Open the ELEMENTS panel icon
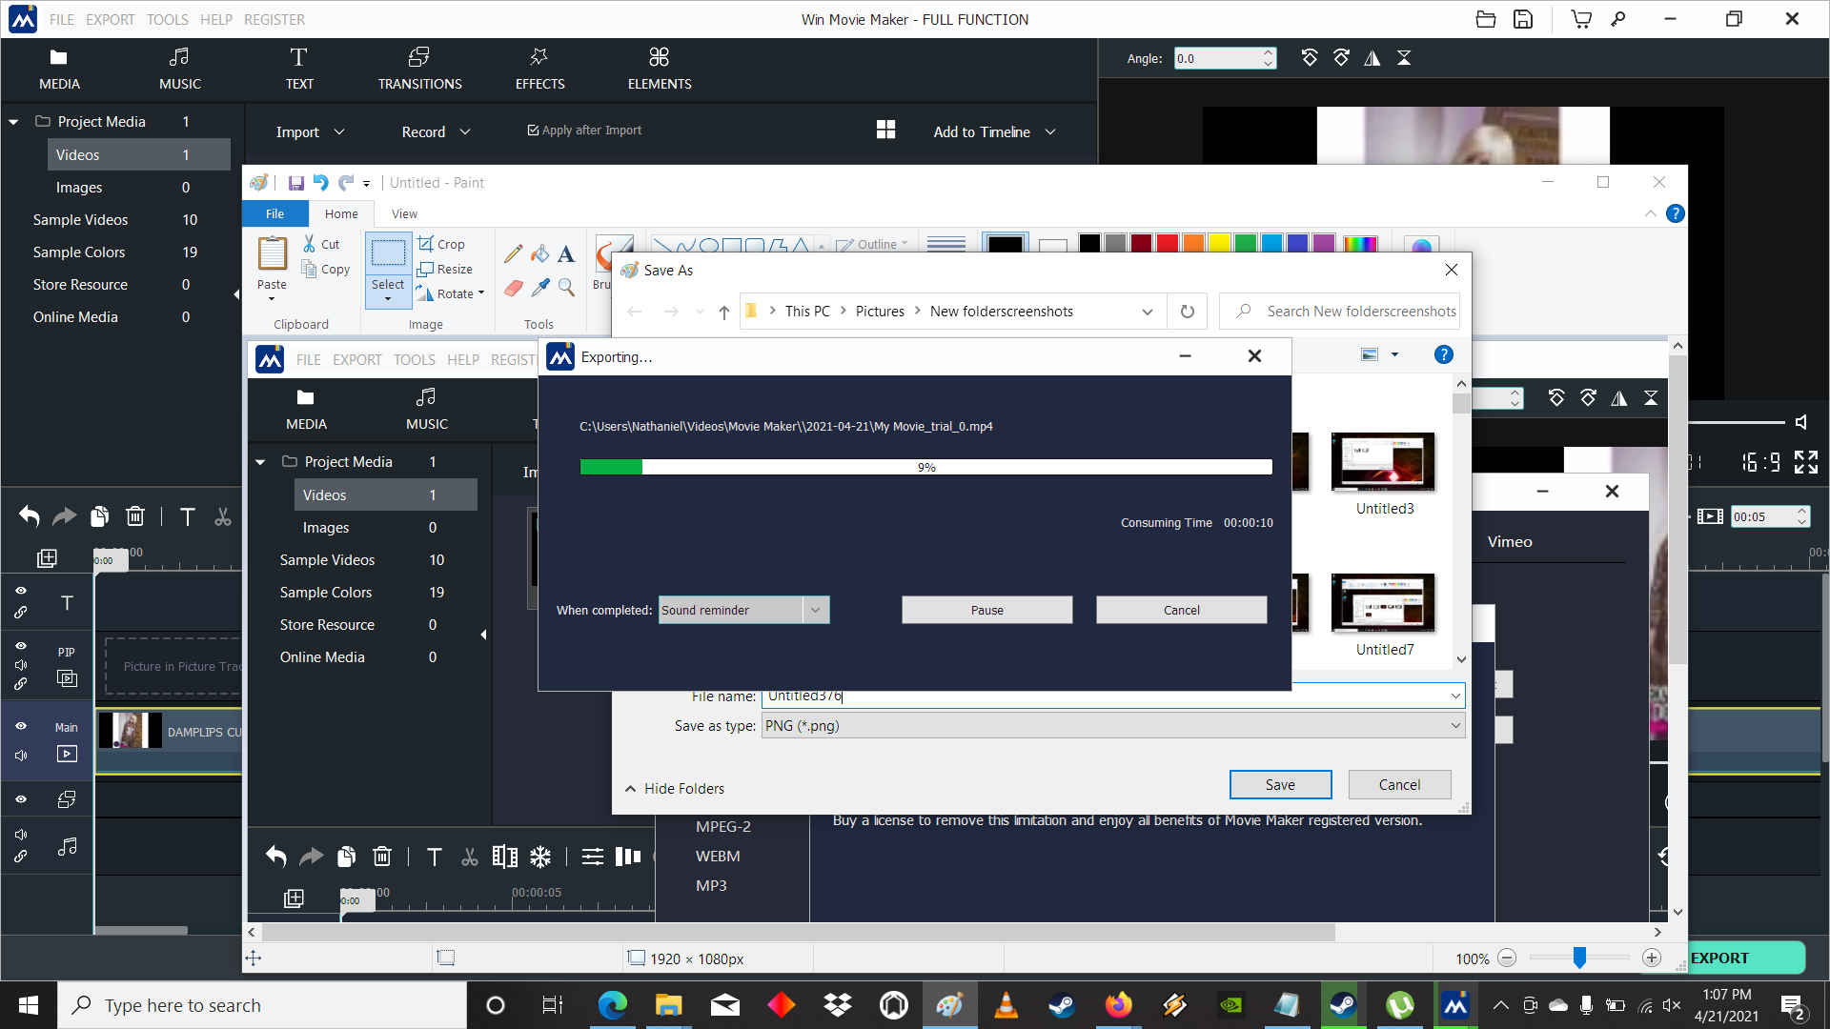Image resolution: width=1830 pixels, height=1029 pixels. point(659,57)
